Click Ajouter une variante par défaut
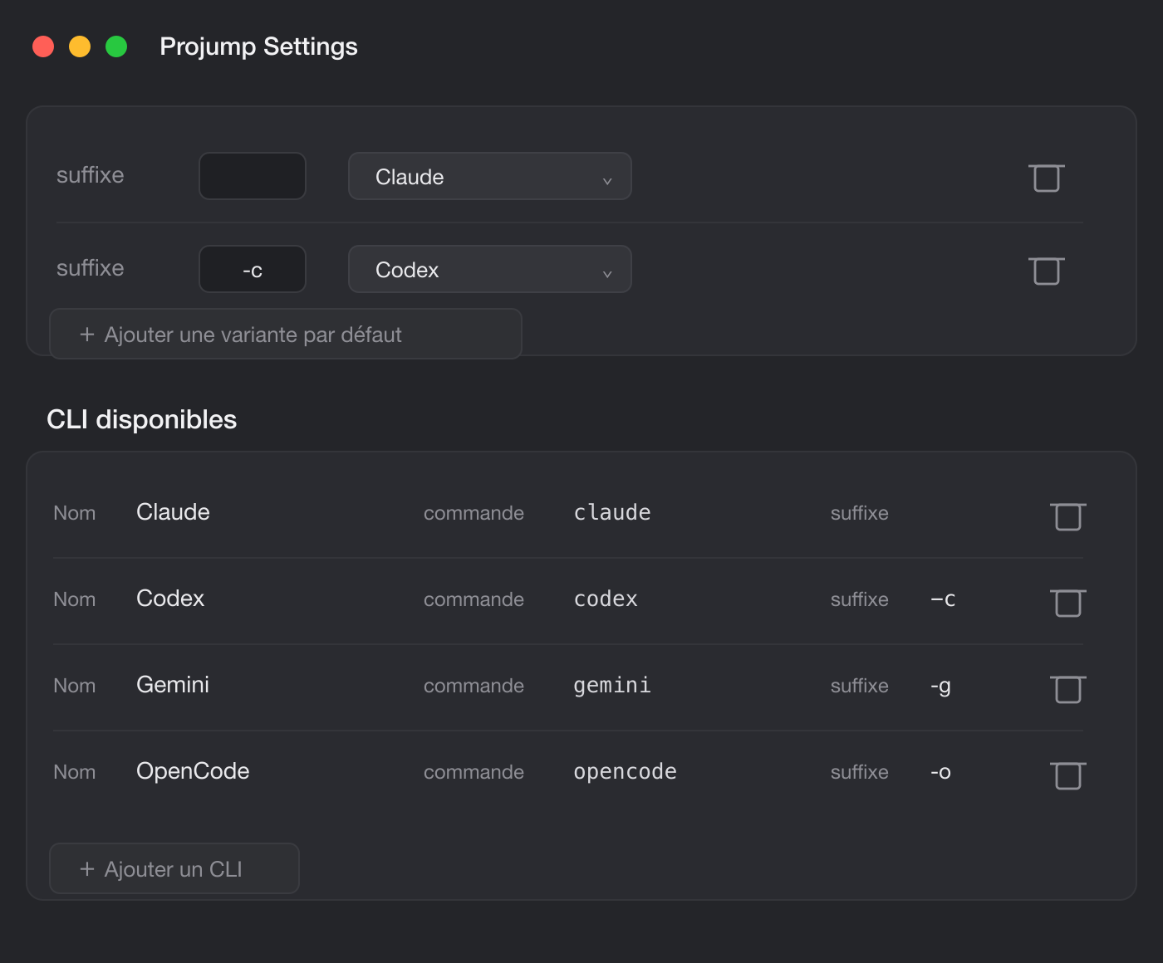 [286, 334]
